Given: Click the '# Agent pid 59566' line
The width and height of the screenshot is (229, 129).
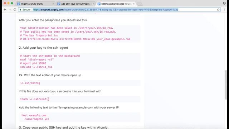Looking at the screenshot, I should click(33, 63).
